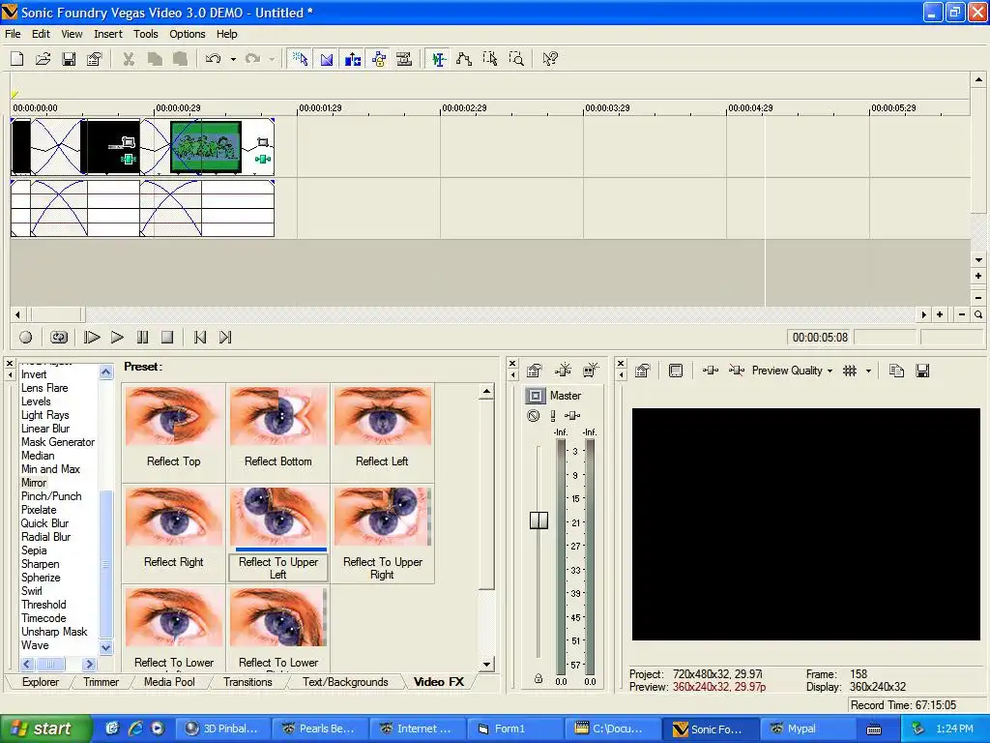Image resolution: width=990 pixels, height=743 pixels.
Task: Switch to the Transitions tab
Action: pyautogui.click(x=247, y=682)
